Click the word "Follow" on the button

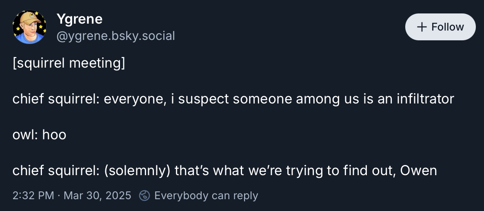pyautogui.click(x=448, y=27)
